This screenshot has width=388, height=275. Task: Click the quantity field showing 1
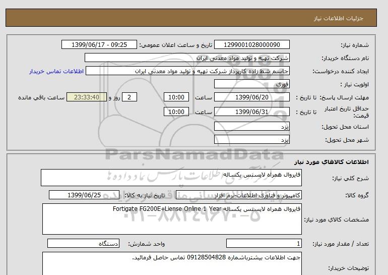[264, 244]
